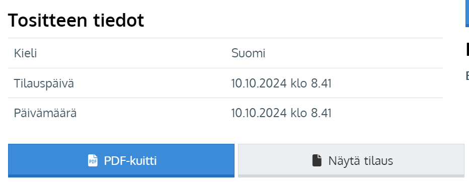The image size is (469, 182).
Task: Click the white PDF file icon
Action: tap(93, 160)
